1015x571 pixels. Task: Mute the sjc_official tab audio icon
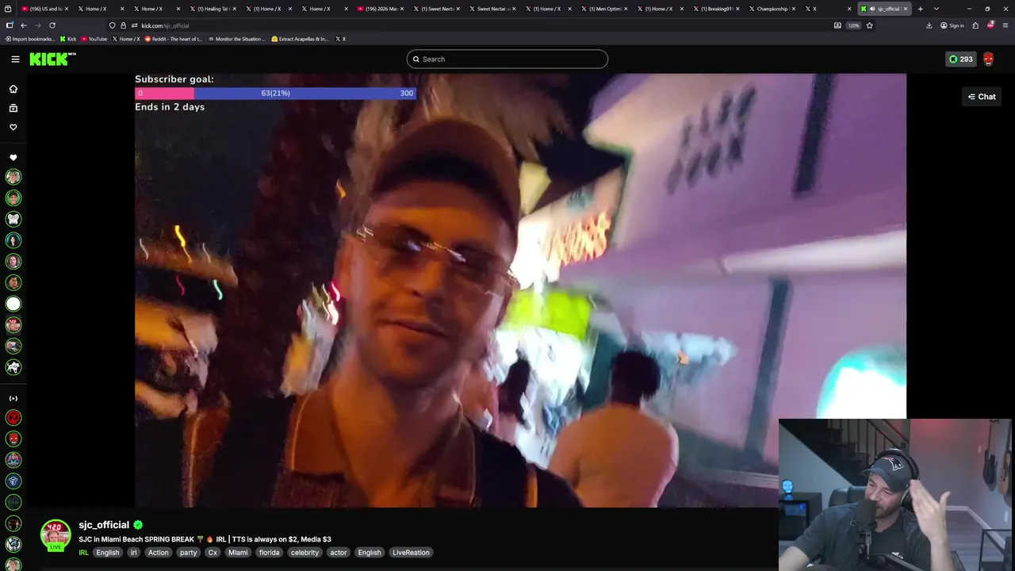point(871,9)
